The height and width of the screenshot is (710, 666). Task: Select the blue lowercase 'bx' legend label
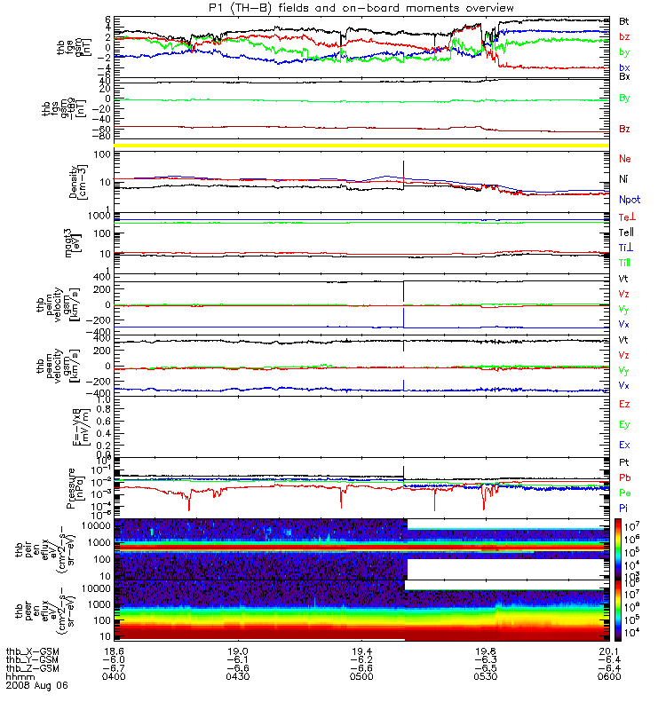coord(624,67)
